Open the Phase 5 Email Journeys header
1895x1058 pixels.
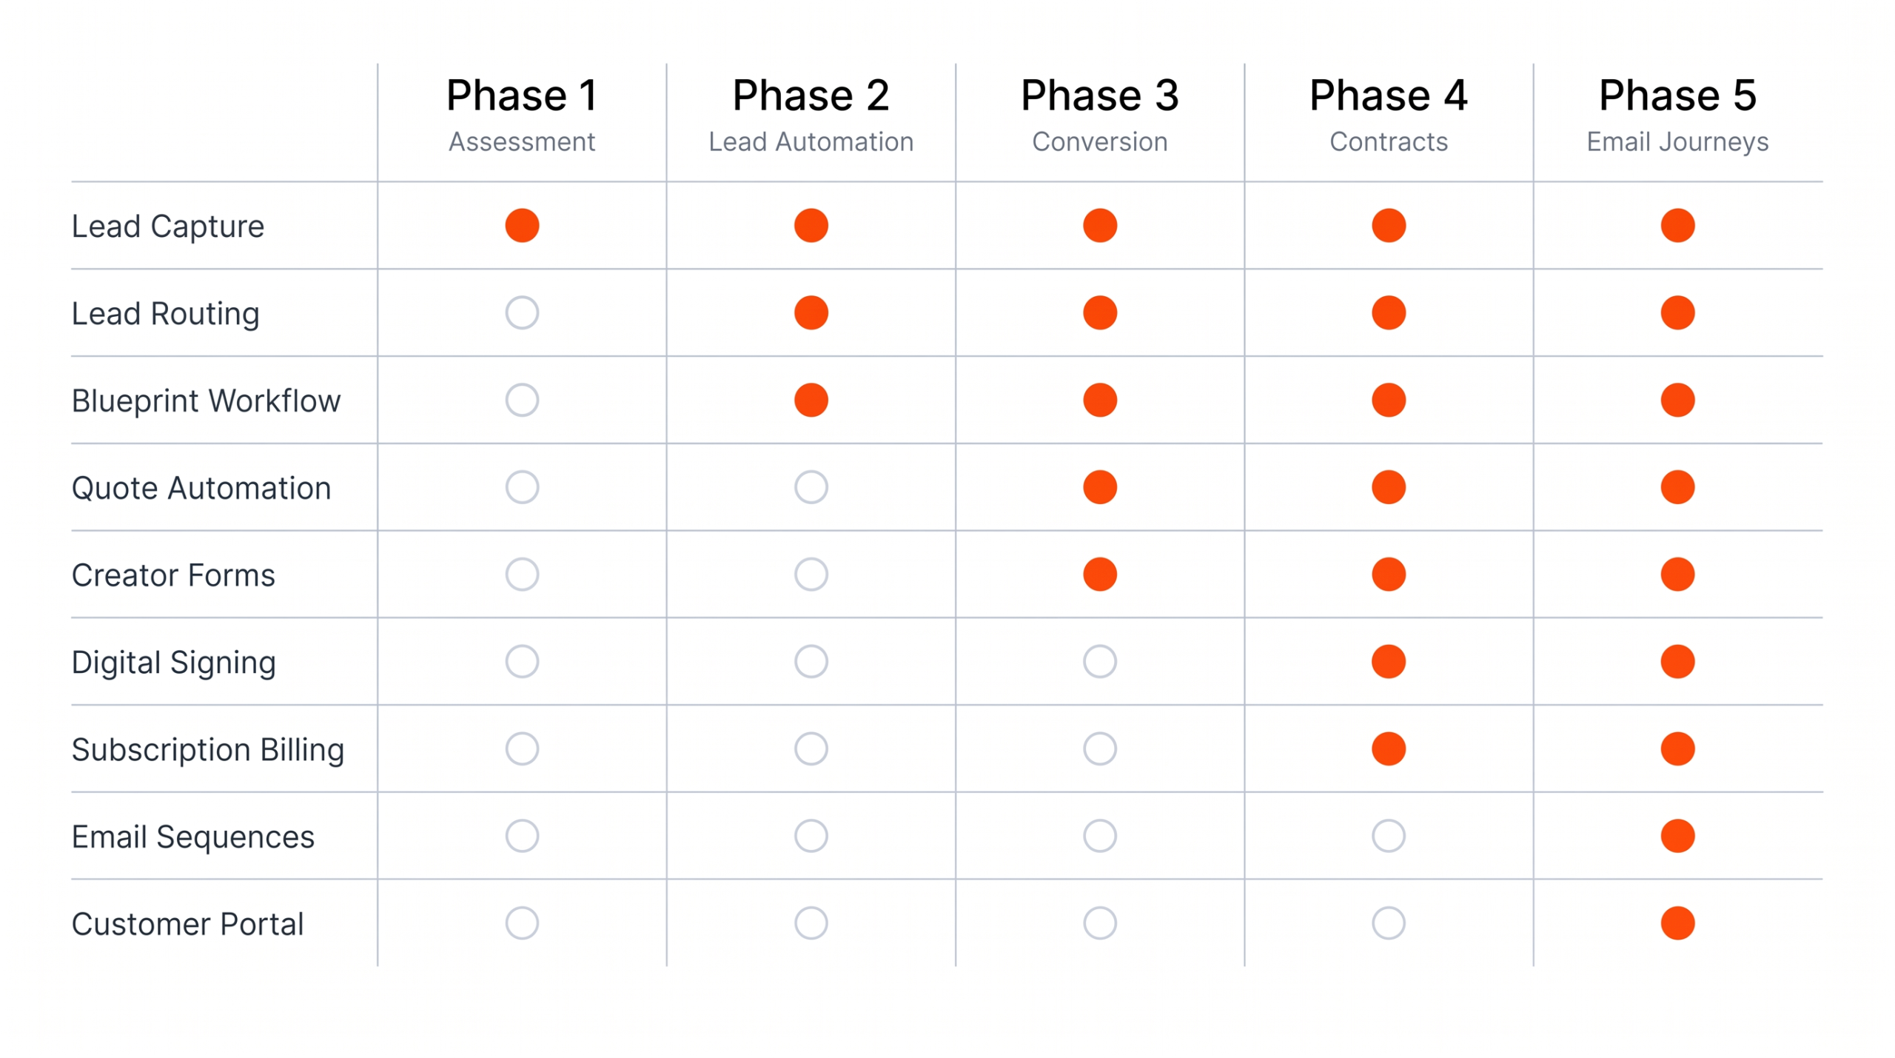point(1677,115)
